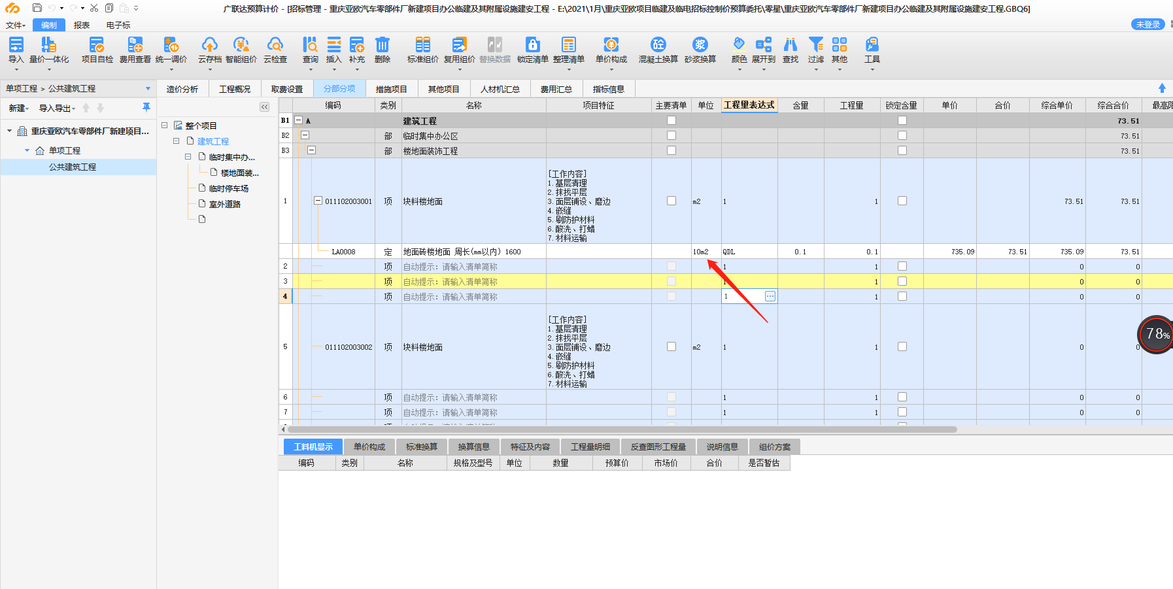This screenshot has height=589, width=1173.
Task: Collapse the B3 楼地面装饰工程 row
Action: click(311, 150)
